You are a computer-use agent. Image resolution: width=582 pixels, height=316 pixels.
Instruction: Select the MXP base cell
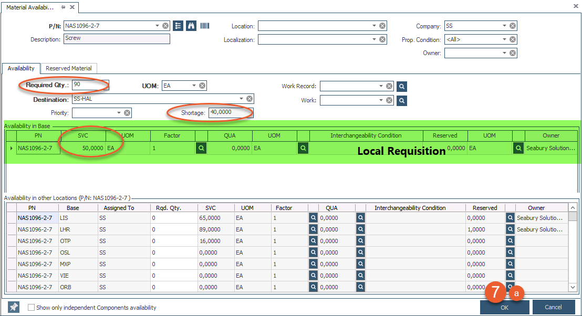tap(78, 264)
